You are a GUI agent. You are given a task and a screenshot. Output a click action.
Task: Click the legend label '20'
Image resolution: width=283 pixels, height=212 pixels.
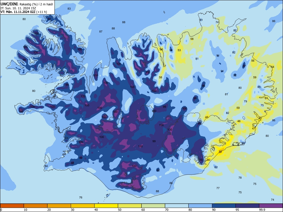[x=49, y=210]
